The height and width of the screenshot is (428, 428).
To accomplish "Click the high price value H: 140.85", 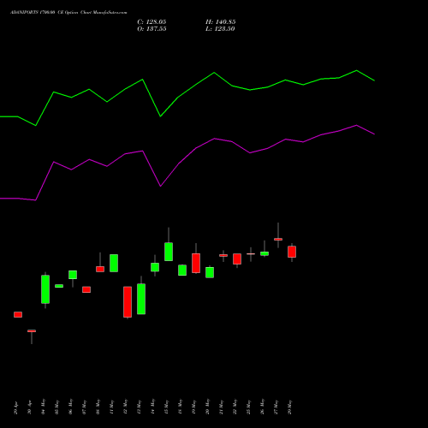I will click(x=220, y=22).
